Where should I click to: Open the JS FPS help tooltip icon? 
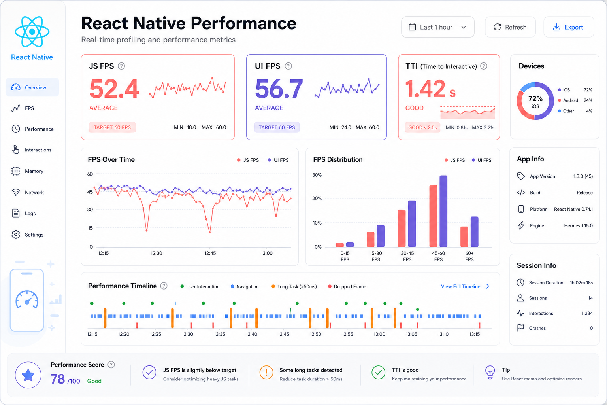(121, 66)
